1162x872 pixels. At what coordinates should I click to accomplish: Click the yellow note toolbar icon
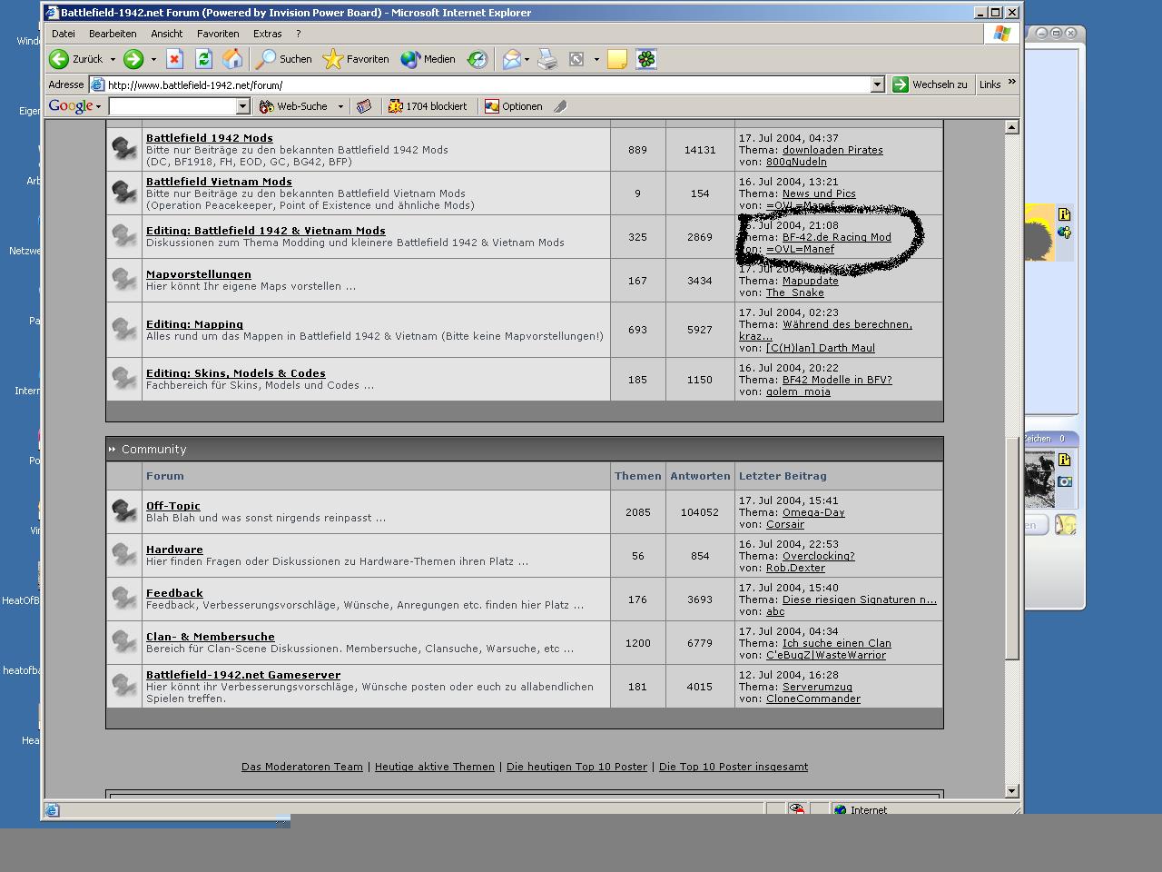[x=617, y=59]
